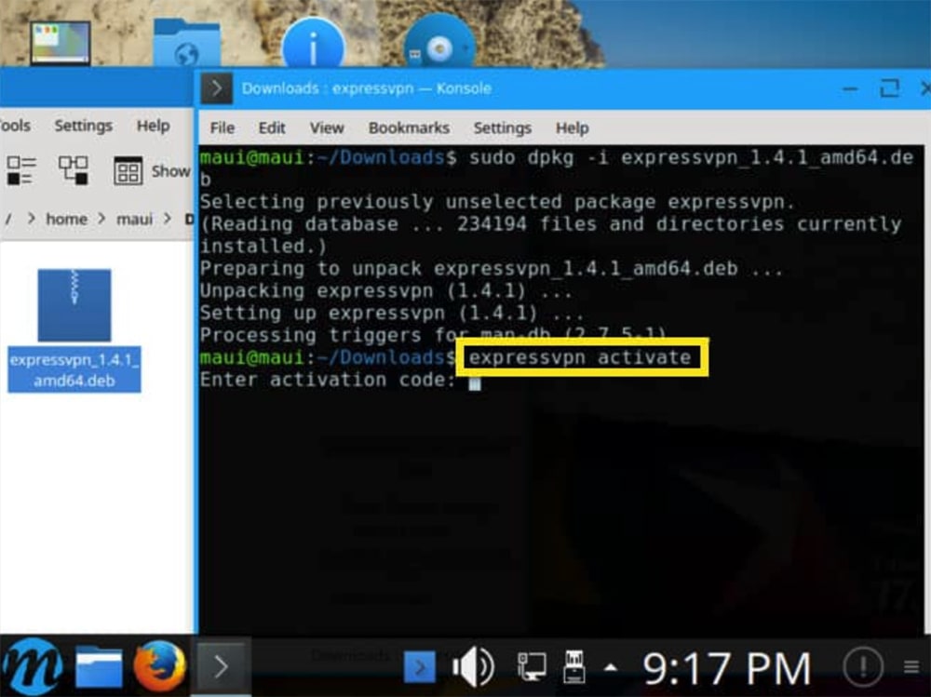This screenshot has height=697, width=931.
Task: Click the terminal activation code prompt cursor
Action: [x=475, y=381]
